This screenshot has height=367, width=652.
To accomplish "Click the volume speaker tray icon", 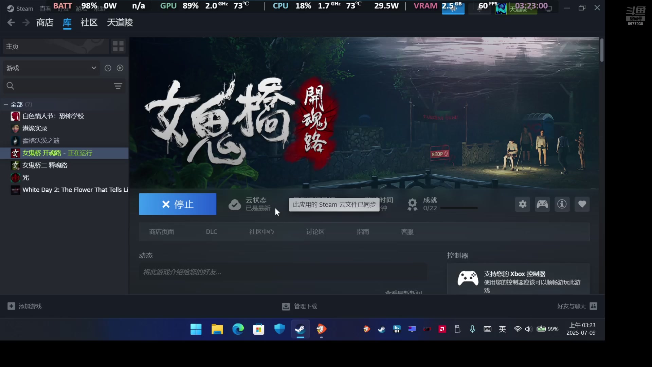I will tap(528, 329).
